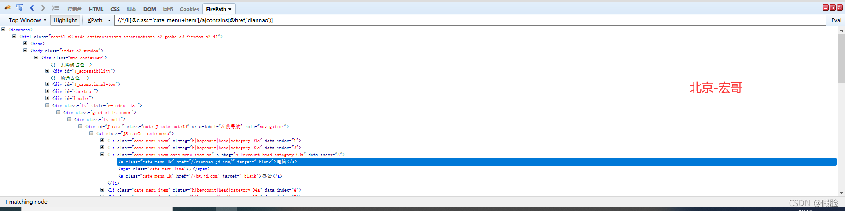Screen dimensions: 845x211
Task: Click the li category_02a tag text
Action: click(x=204, y=148)
